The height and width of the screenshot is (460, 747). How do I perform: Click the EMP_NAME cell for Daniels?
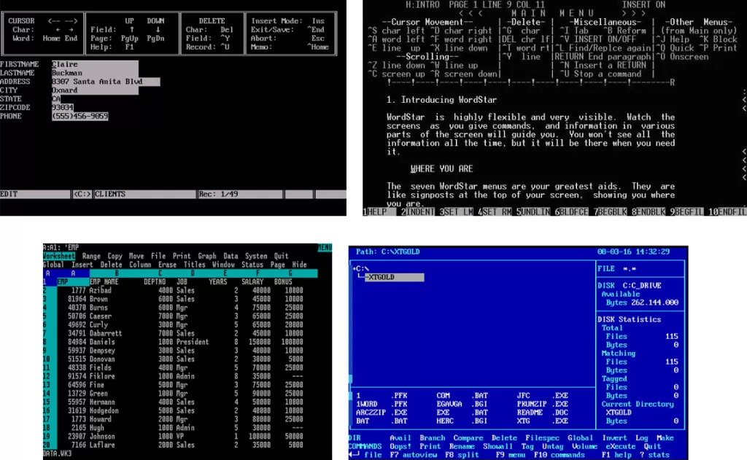pyautogui.click(x=102, y=342)
